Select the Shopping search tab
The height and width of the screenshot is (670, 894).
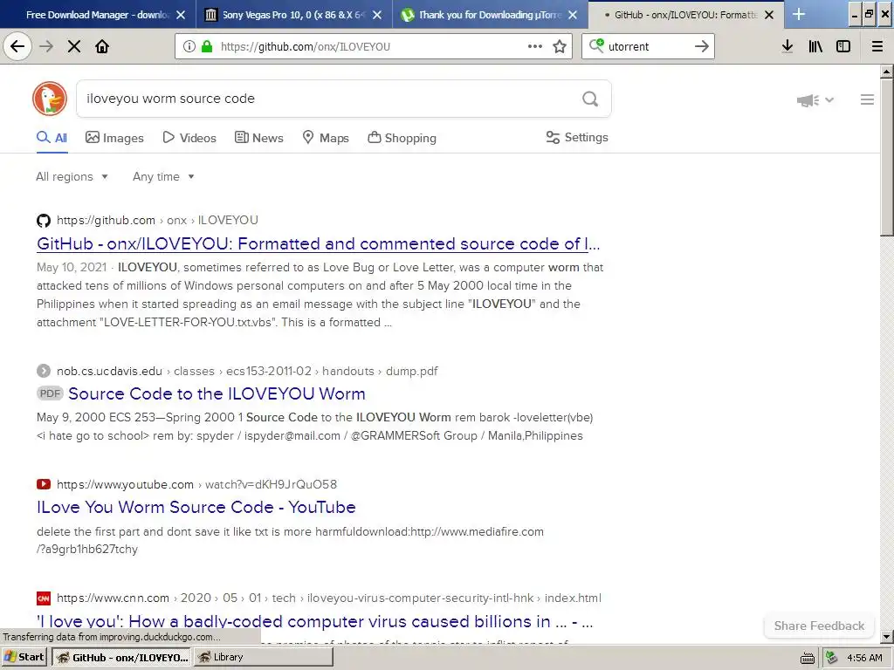[x=402, y=138]
